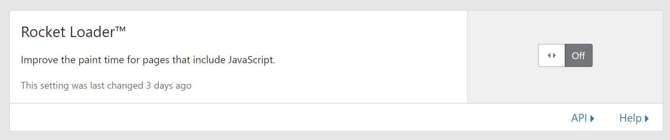The width and height of the screenshot is (670, 140).
Task: Click the triangle arrow next to API
Action: 592,118
